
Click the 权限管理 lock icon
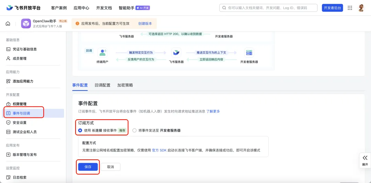pyautogui.click(x=8, y=104)
